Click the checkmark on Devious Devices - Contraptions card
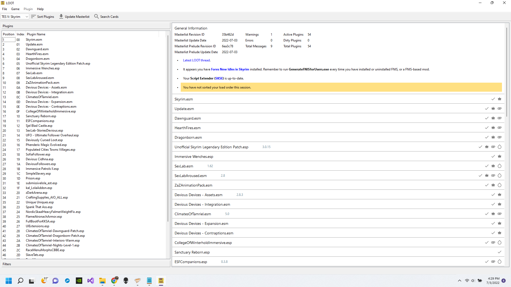Screen dimensions: 511x287 point(493,233)
